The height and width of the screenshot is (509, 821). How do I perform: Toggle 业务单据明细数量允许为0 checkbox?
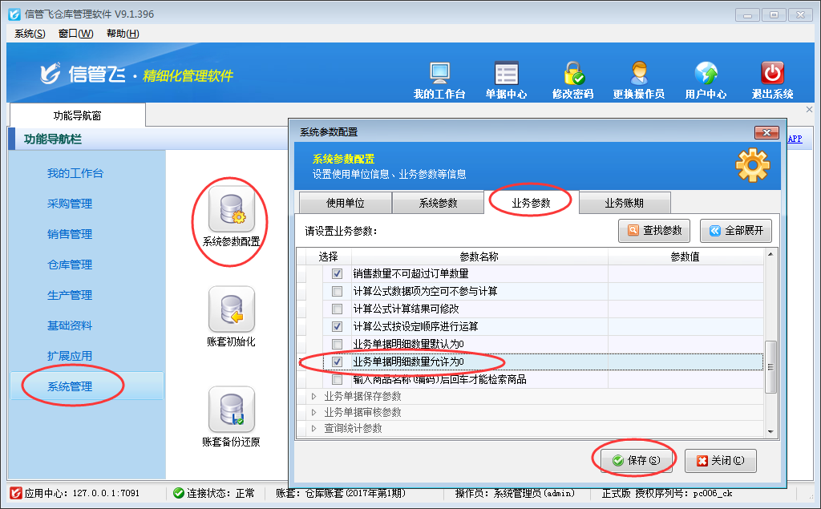click(338, 362)
